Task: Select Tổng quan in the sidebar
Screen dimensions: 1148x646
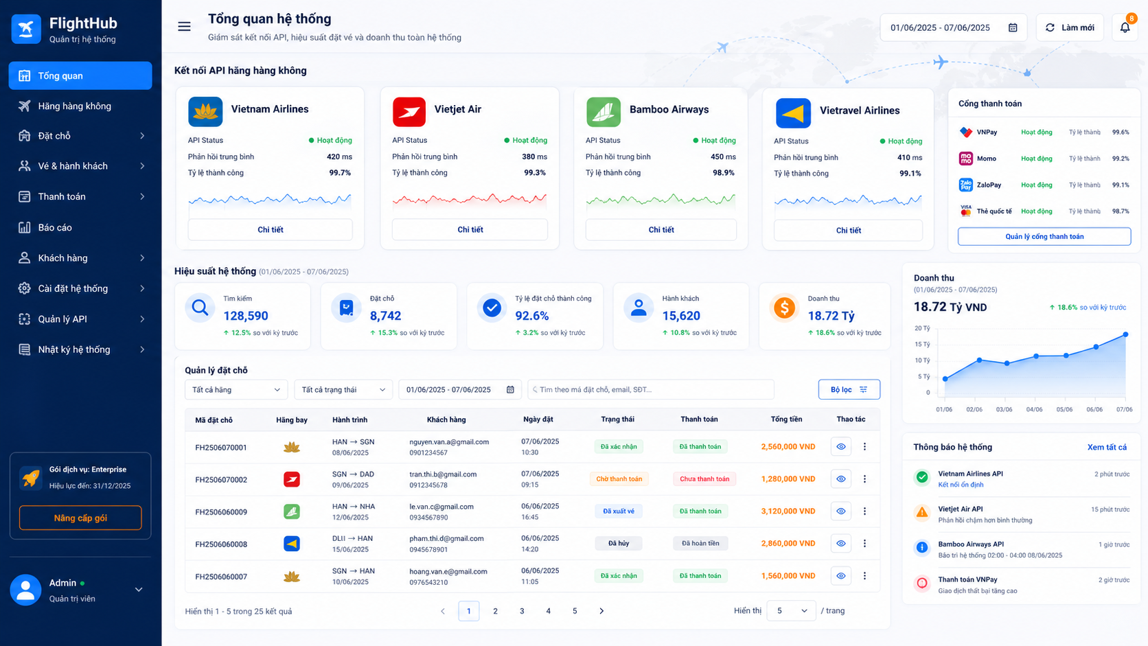Action: click(x=80, y=76)
